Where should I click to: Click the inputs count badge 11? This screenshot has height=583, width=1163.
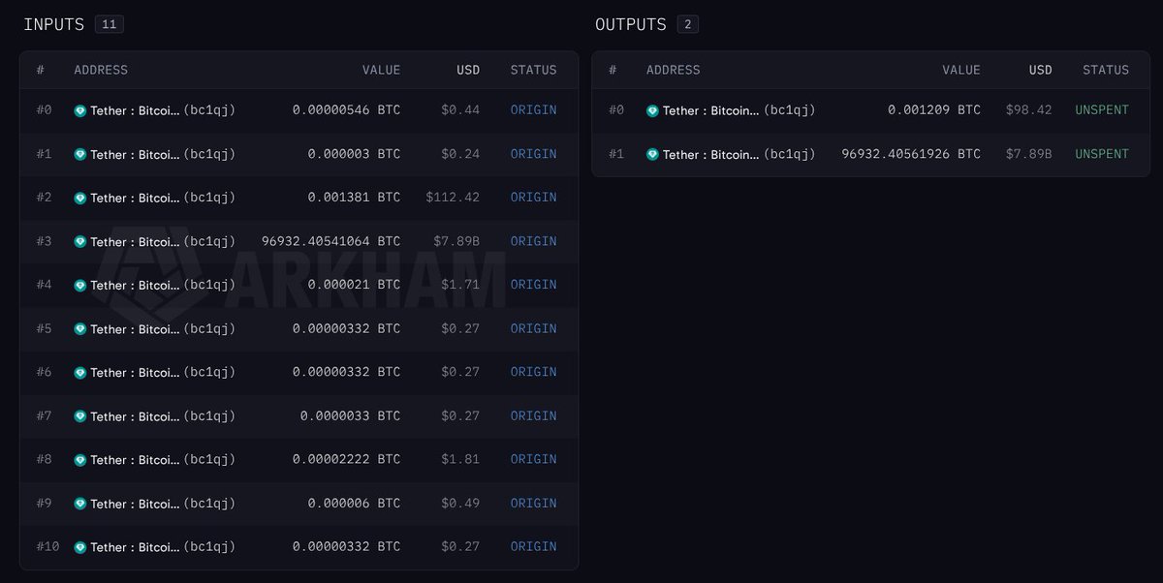110,24
